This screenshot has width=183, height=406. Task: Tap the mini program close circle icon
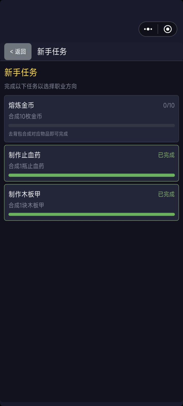click(167, 29)
